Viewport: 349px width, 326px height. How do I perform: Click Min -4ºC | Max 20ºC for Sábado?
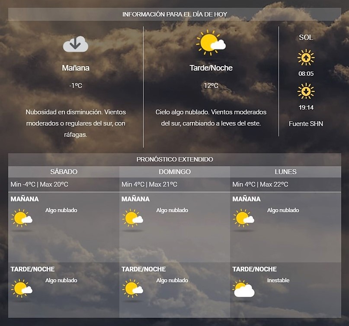tap(39, 184)
